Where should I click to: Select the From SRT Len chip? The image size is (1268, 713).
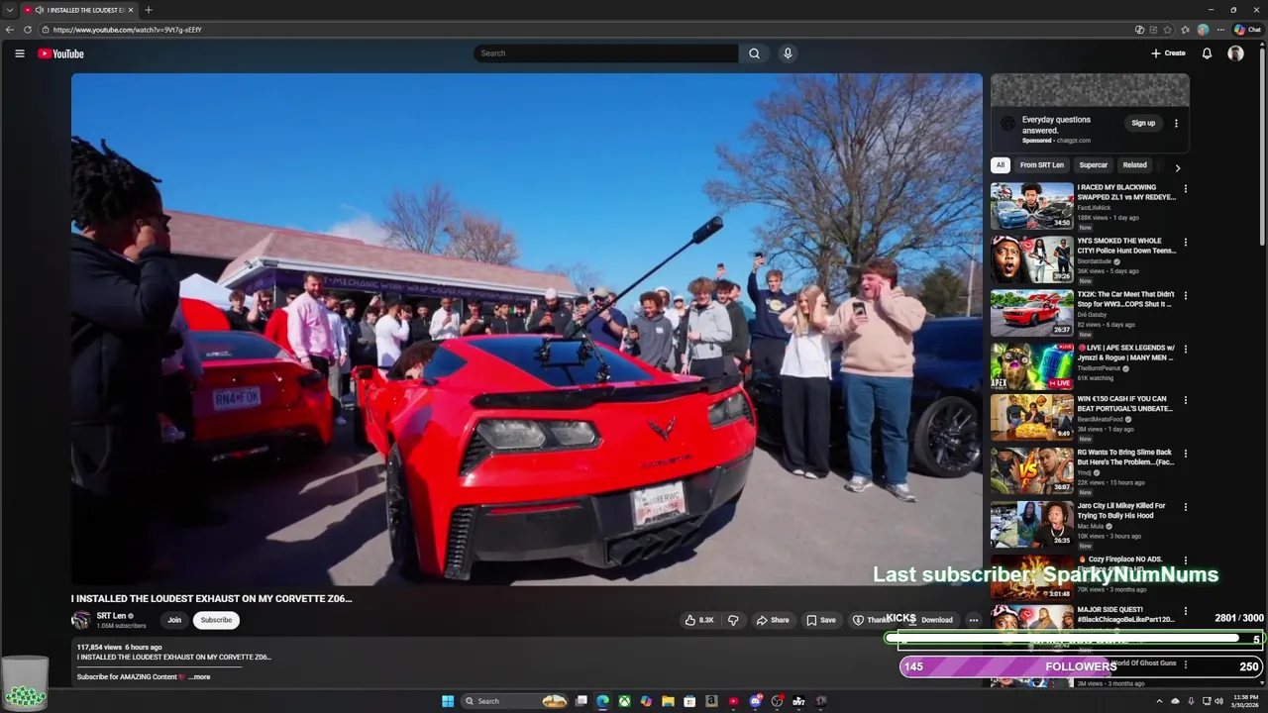(x=1042, y=165)
